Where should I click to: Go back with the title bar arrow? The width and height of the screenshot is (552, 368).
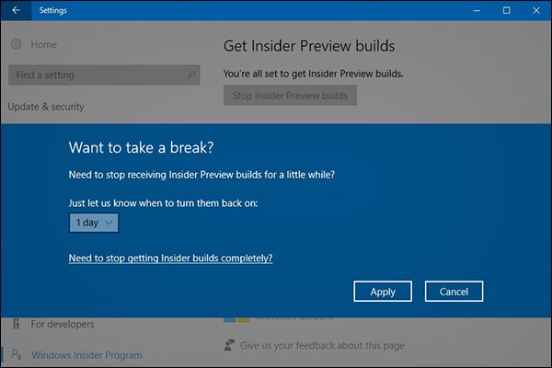click(16, 10)
